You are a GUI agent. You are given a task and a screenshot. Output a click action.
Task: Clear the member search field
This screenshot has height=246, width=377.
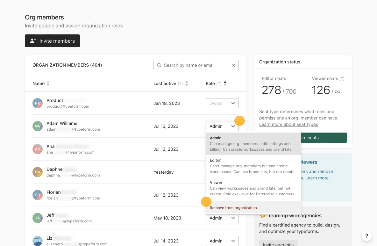click(233, 65)
